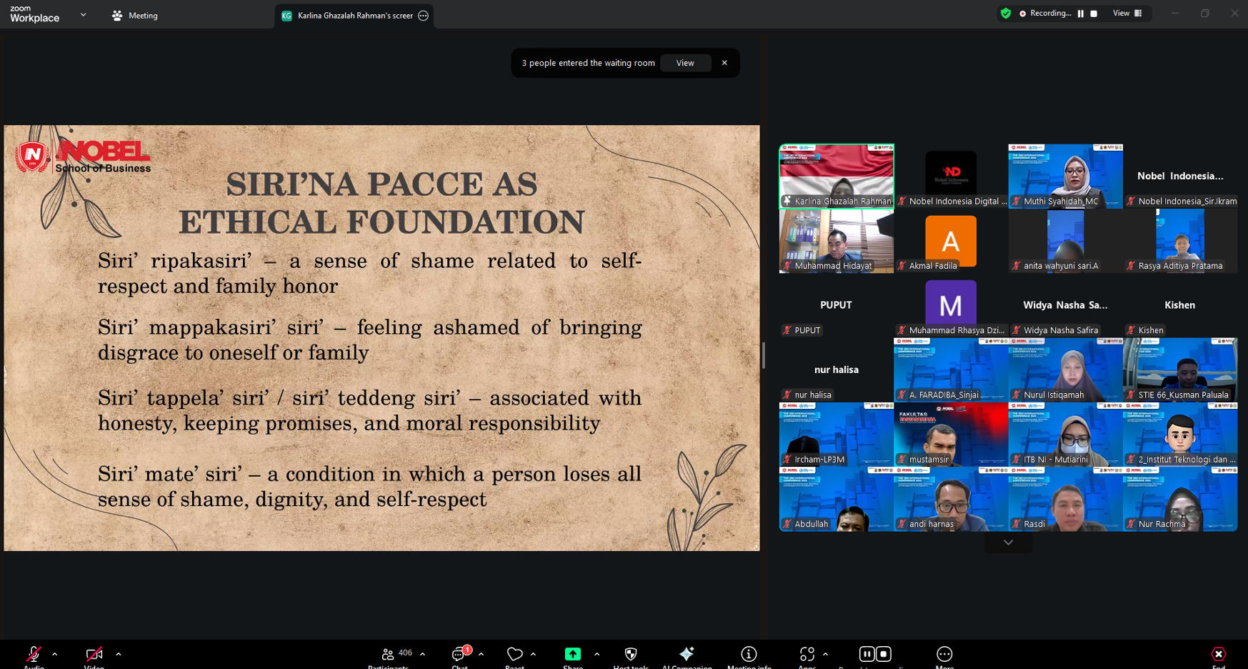Select Muthi Syahidah_MC video thumbnail
This screenshot has width=1248, height=669.
[x=1064, y=176]
